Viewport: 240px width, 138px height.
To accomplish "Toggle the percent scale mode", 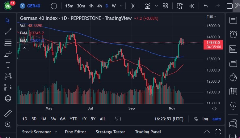I will (x=196, y=119).
